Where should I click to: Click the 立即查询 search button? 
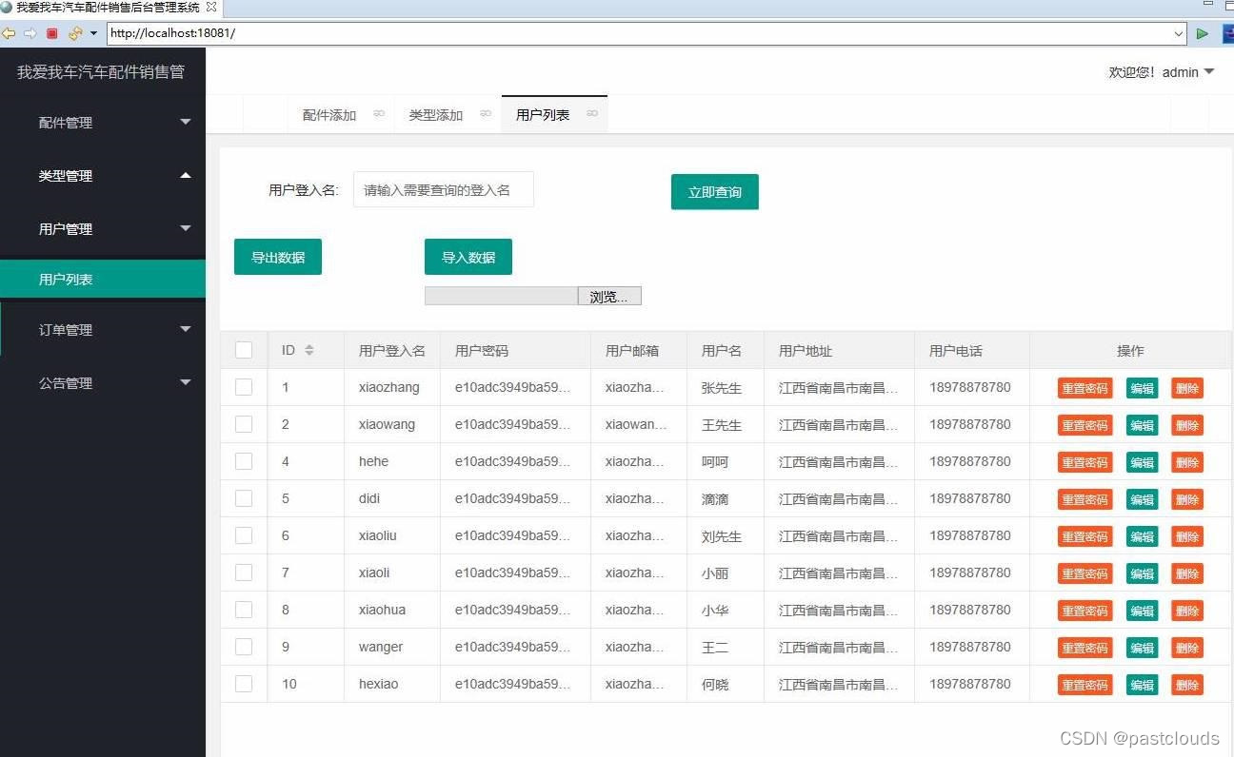(714, 191)
